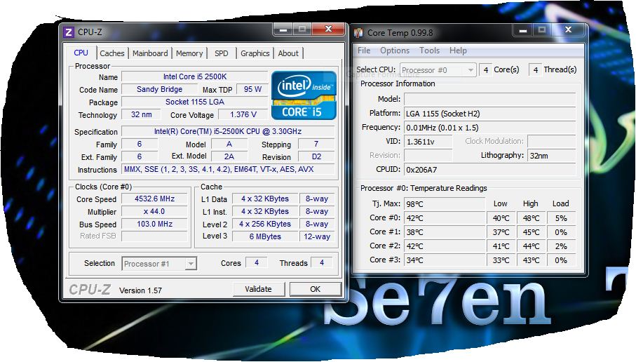Click the CPU-Z purple Z title icon
The width and height of the screenshot is (636, 362).
tap(69, 32)
